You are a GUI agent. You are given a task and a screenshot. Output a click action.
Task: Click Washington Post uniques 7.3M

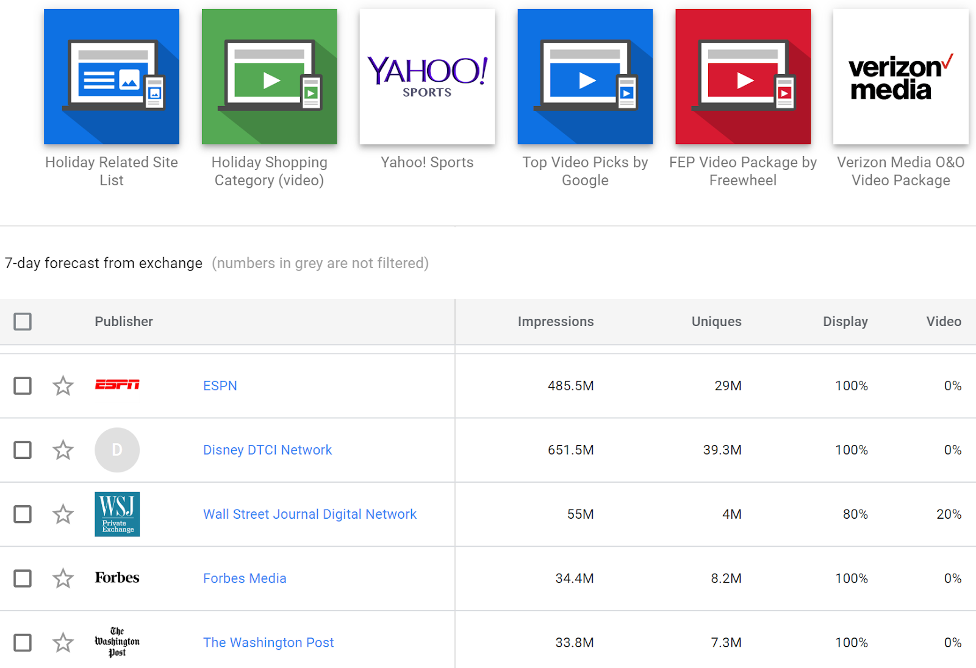pos(727,642)
